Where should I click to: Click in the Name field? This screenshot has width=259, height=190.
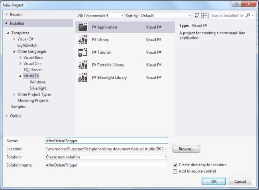point(106,141)
